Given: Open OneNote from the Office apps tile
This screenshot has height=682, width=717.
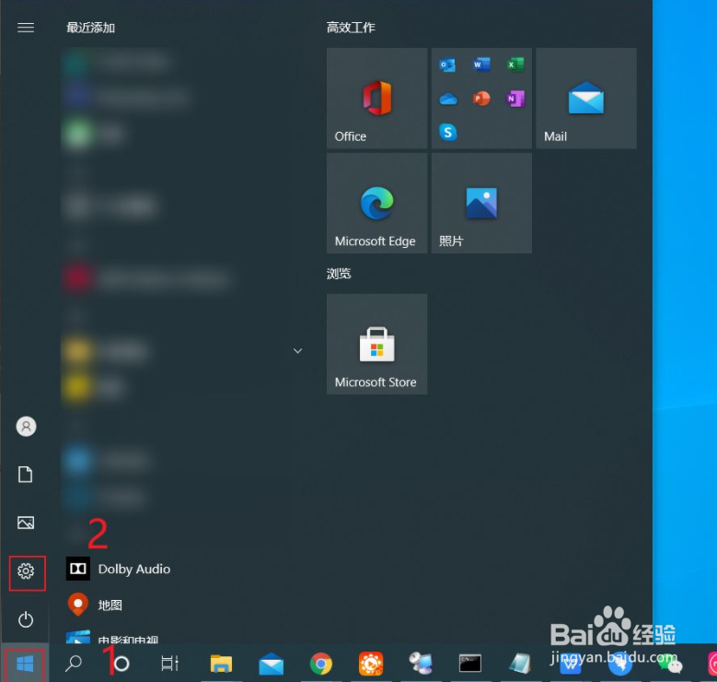Looking at the screenshot, I should coord(515,99).
